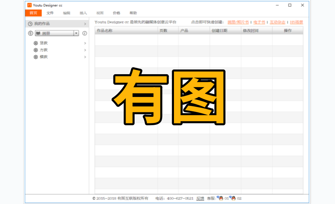Expand the 方款 category chevron
Screen dimensions: 335x204
(85, 50)
